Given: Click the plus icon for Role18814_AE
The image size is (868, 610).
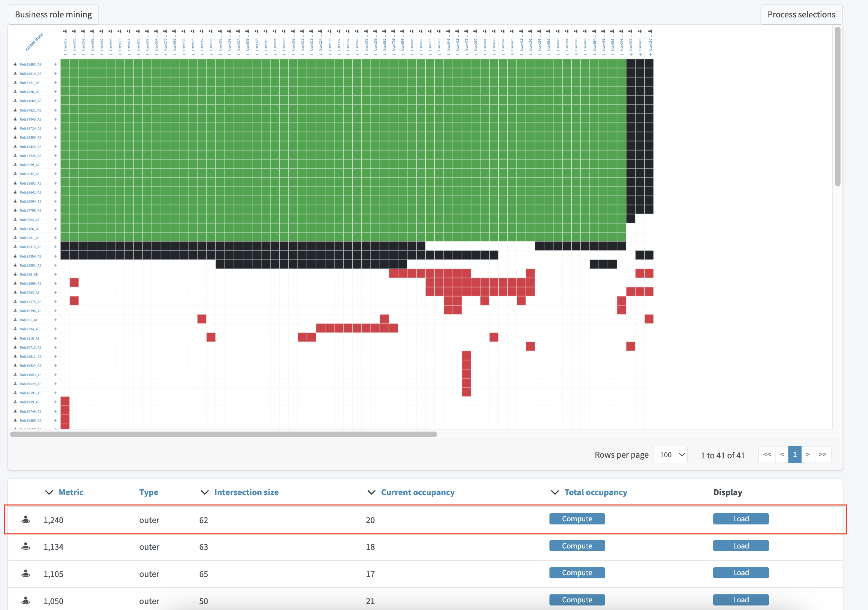Looking at the screenshot, I should click(x=56, y=74).
